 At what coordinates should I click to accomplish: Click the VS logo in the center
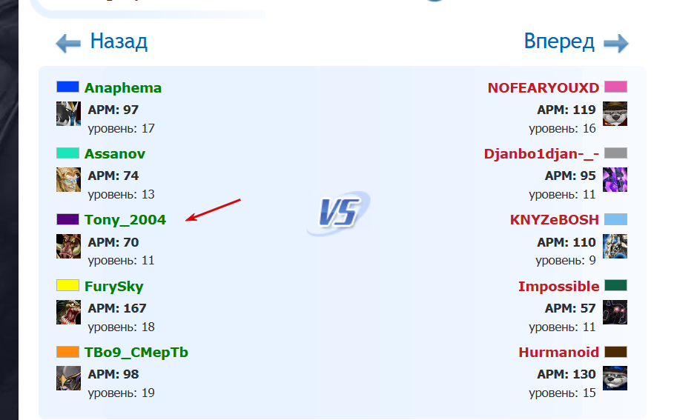click(x=338, y=214)
